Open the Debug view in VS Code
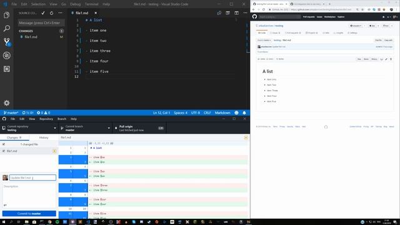400x225 pixels. coord(7,56)
